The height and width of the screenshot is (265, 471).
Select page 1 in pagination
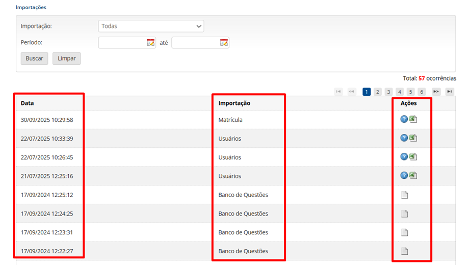[x=367, y=92]
